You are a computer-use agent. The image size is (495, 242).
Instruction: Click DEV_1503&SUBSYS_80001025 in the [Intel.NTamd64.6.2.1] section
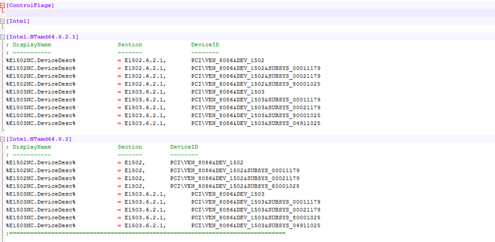click(256, 116)
